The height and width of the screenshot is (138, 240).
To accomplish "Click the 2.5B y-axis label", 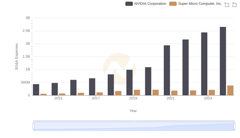I will (26, 31).
